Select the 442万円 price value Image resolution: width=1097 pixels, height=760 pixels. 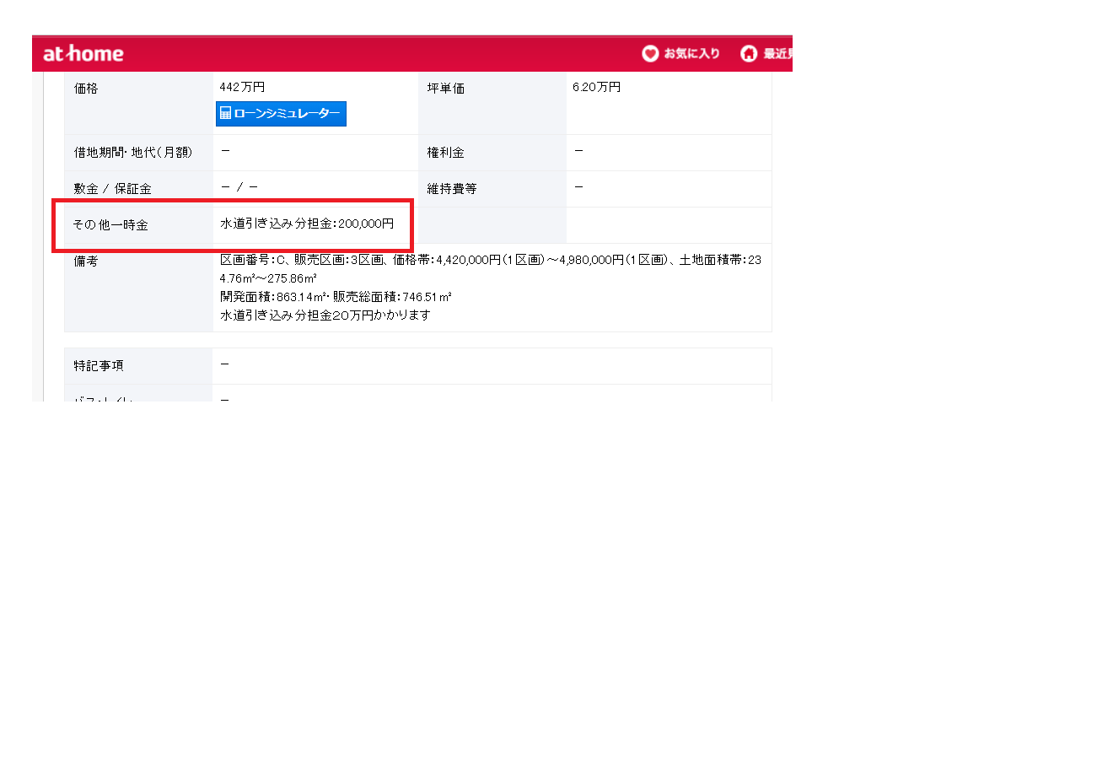pyautogui.click(x=243, y=87)
